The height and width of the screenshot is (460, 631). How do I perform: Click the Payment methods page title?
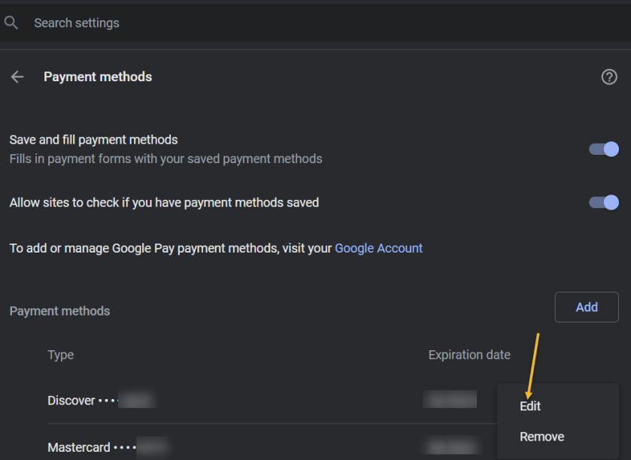98,77
